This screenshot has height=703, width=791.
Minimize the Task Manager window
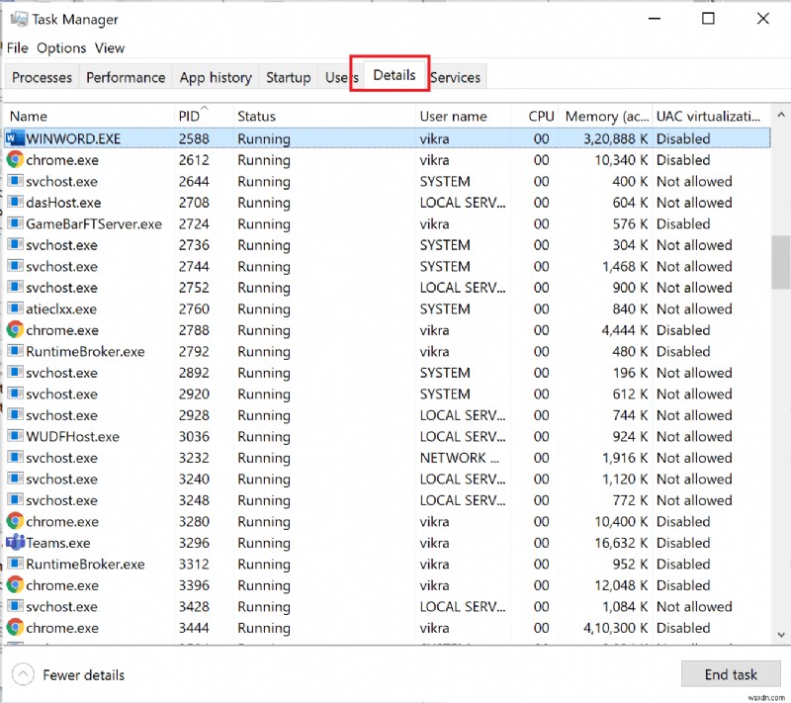(x=655, y=19)
